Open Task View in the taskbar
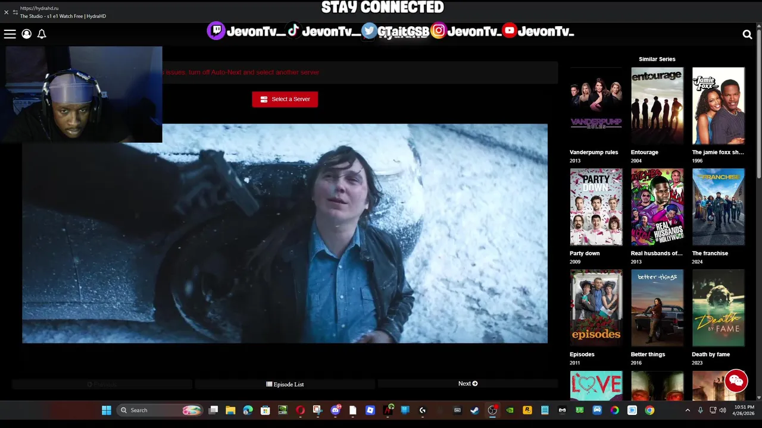762x428 pixels. tap(213, 410)
